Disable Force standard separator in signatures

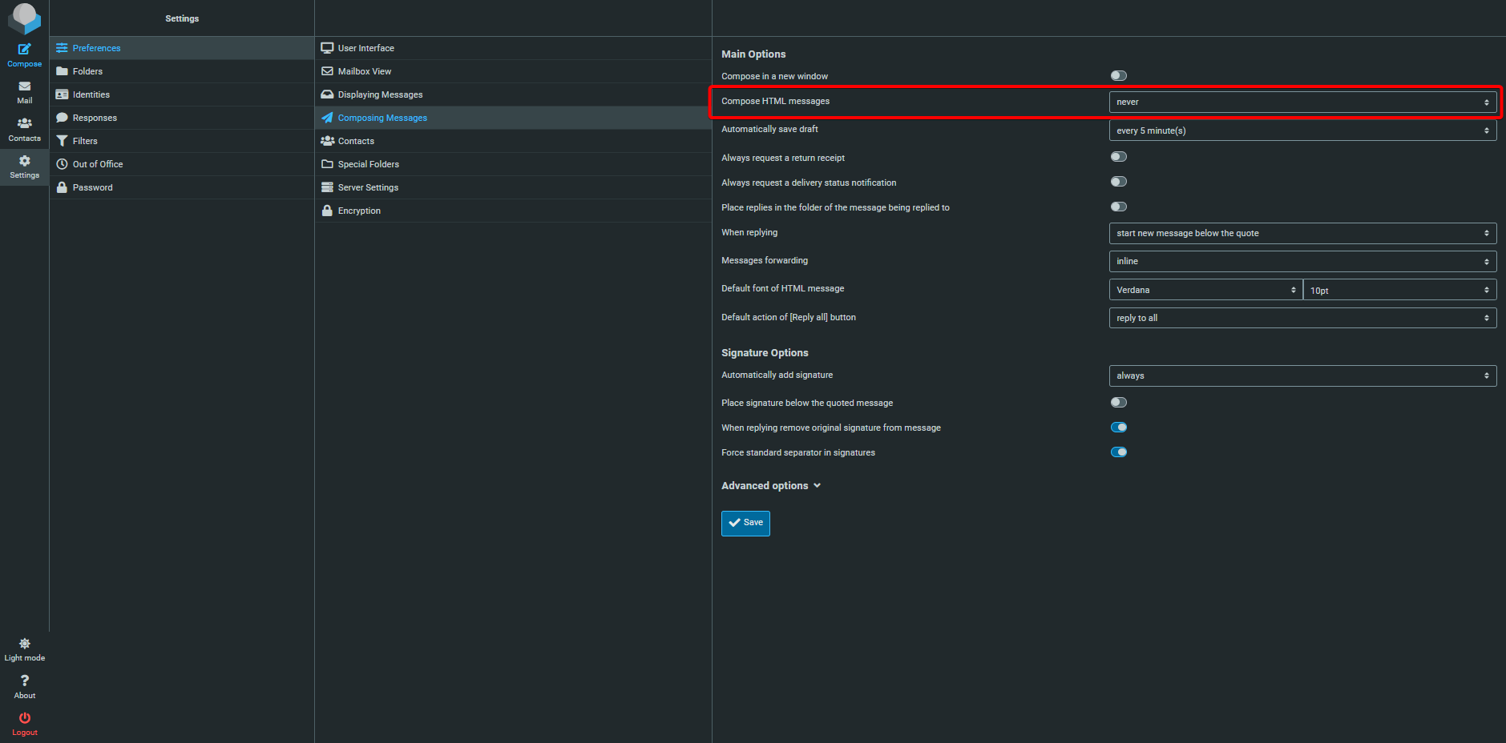point(1118,452)
